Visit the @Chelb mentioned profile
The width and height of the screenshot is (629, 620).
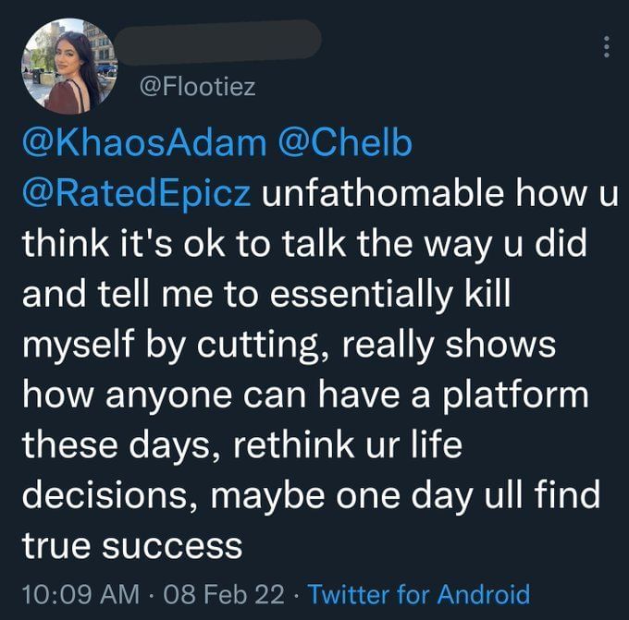[x=342, y=145]
